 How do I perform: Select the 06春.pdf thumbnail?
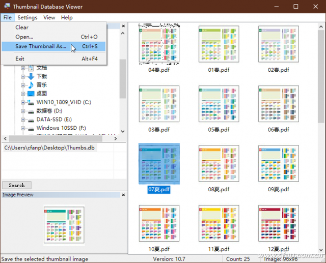click(x=279, y=104)
